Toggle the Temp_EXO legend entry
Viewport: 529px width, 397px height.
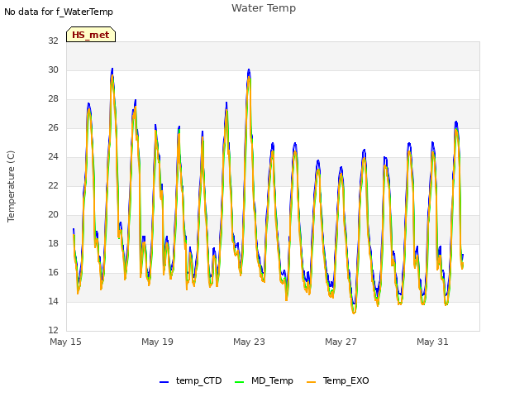[x=338, y=380]
